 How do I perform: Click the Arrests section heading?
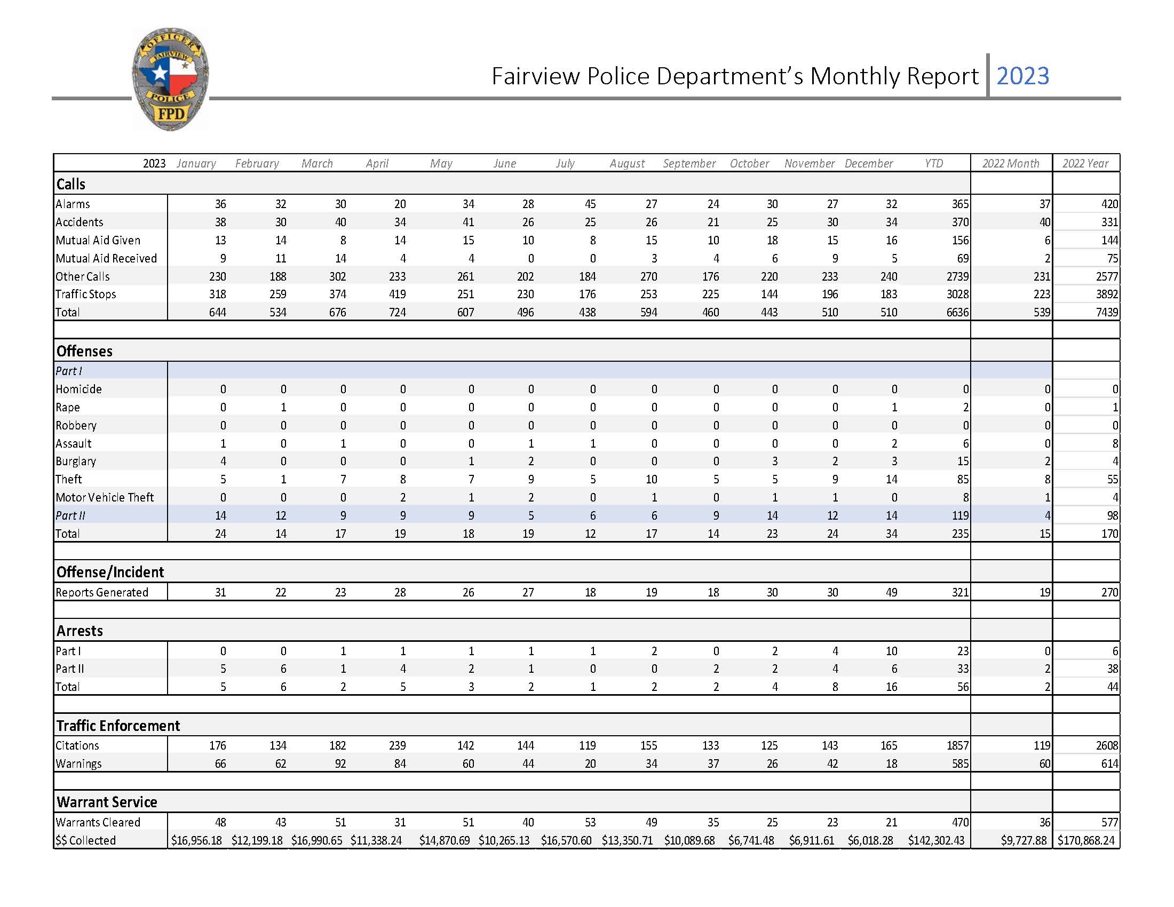point(80,630)
